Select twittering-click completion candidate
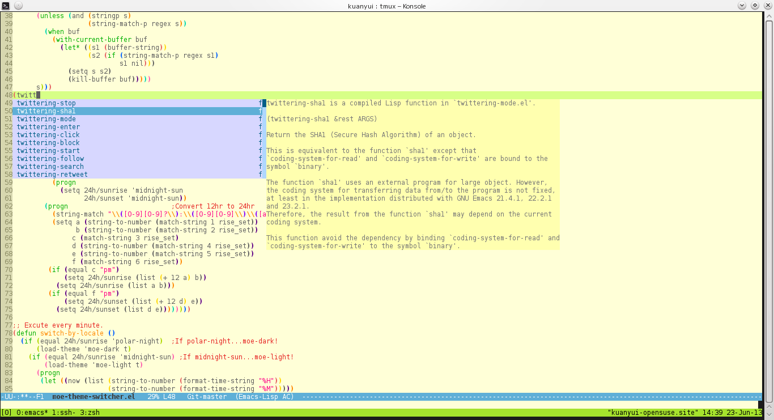774x420 pixels. pyautogui.click(x=139, y=135)
